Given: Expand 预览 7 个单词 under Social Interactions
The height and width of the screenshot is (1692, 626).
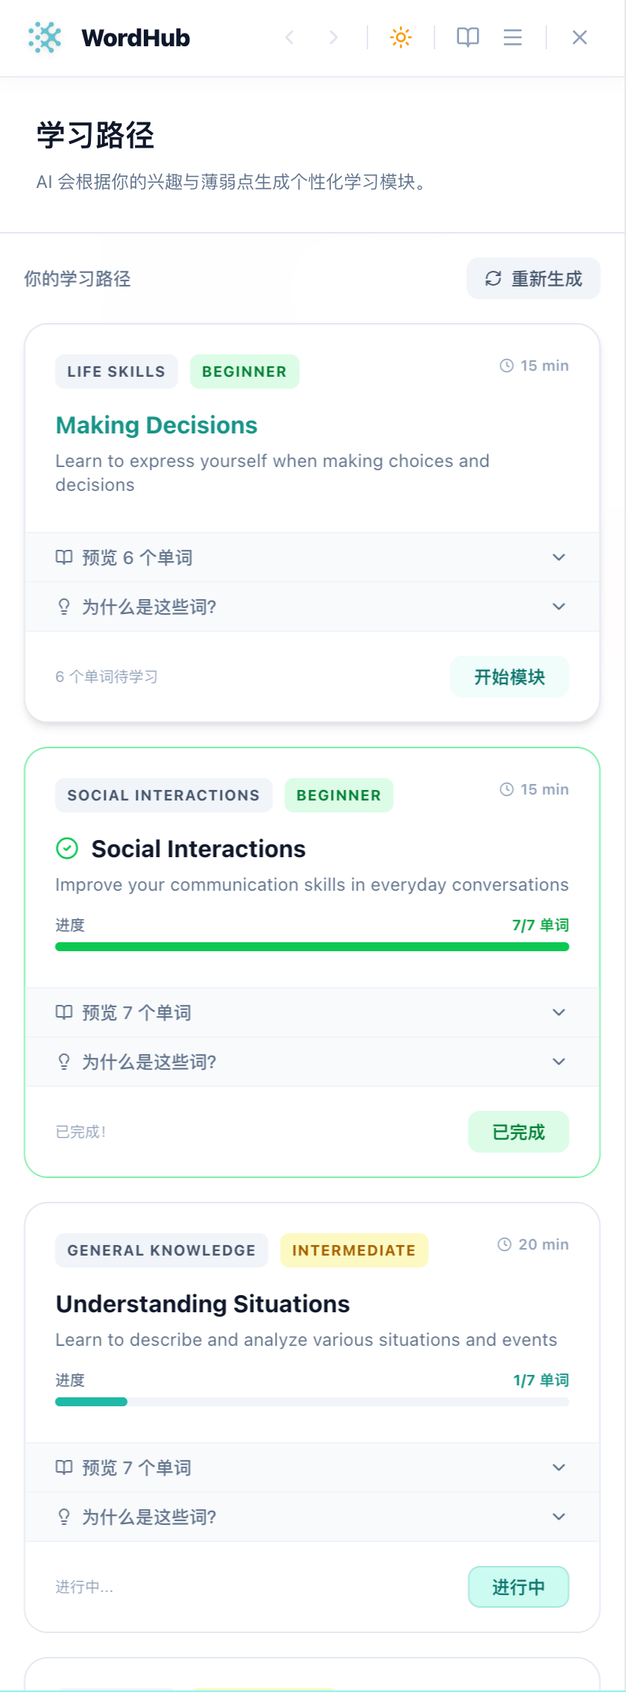Looking at the screenshot, I should [312, 1012].
